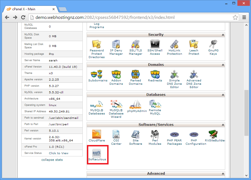Collapse the Software/Services section
Image resolution: width=251 pixels, height=180 pixels.
pos(223,125)
